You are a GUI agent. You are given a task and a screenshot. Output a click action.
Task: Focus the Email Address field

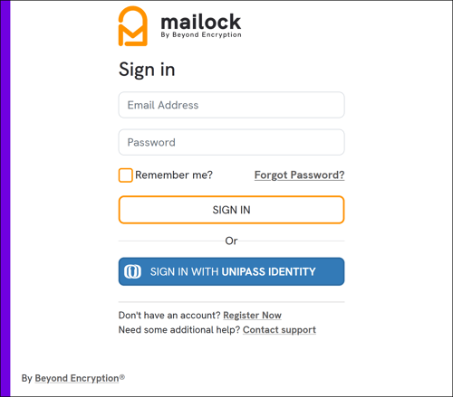[x=231, y=105]
